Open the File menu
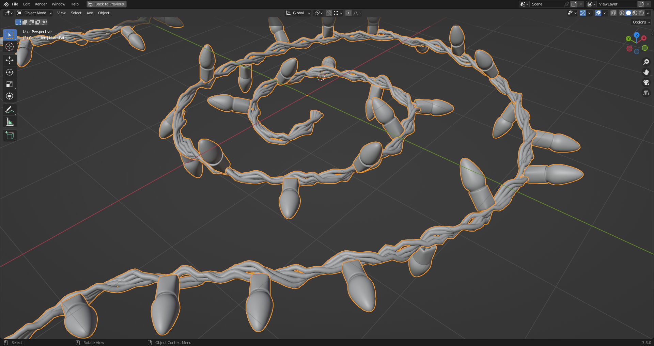Image resolution: width=654 pixels, height=346 pixels. 15,4
